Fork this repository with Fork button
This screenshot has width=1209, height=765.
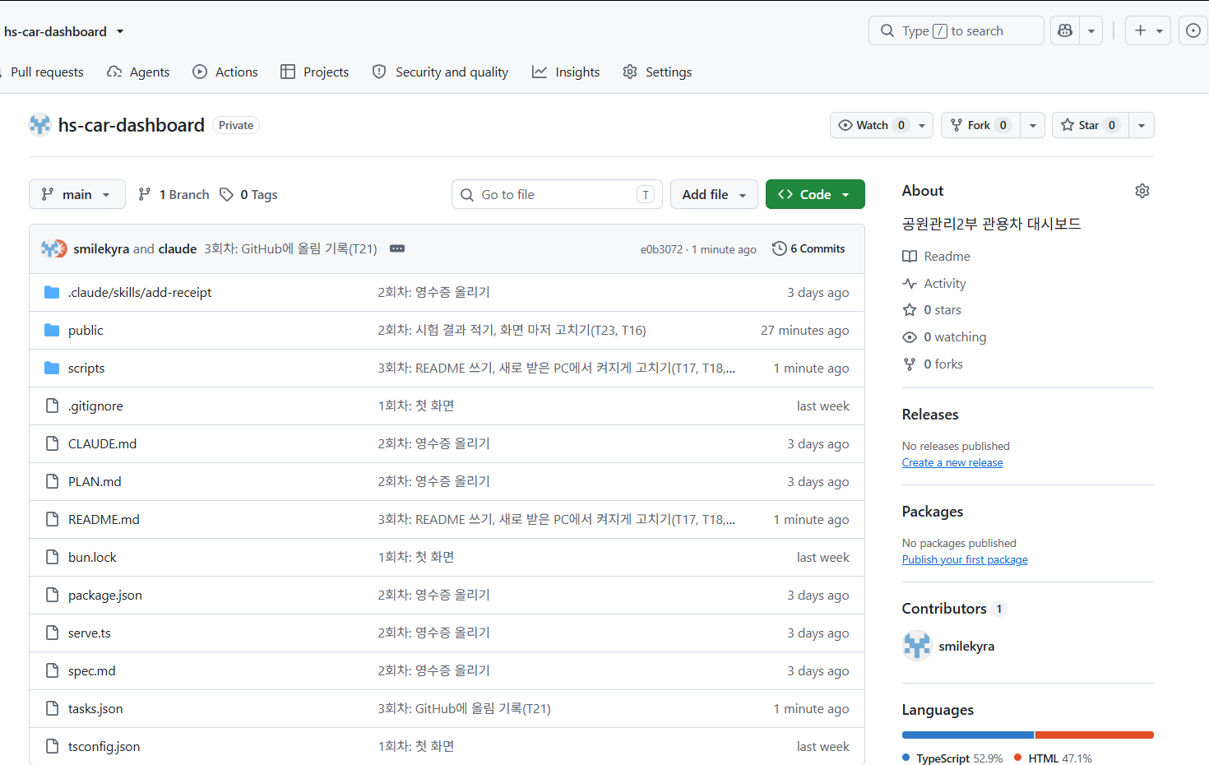[980, 125]
